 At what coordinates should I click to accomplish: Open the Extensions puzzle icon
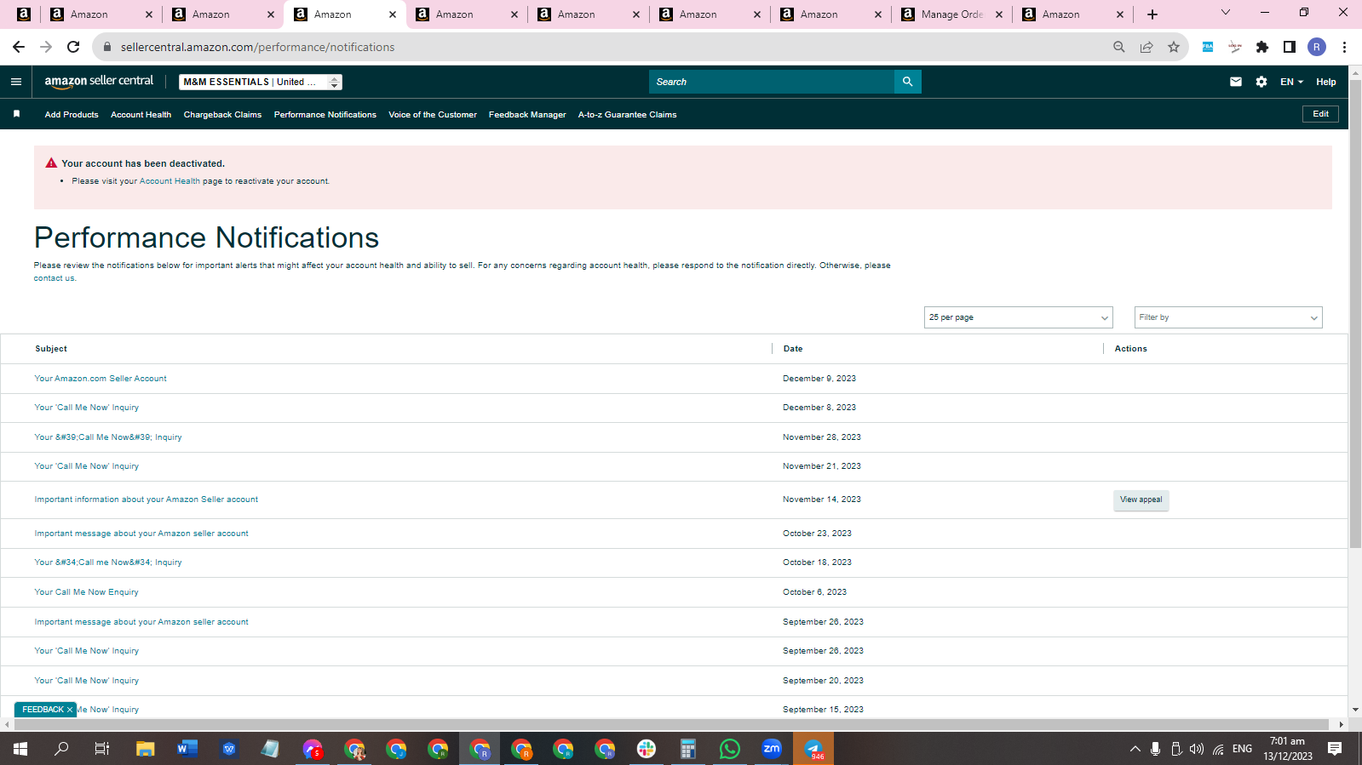1262,47
